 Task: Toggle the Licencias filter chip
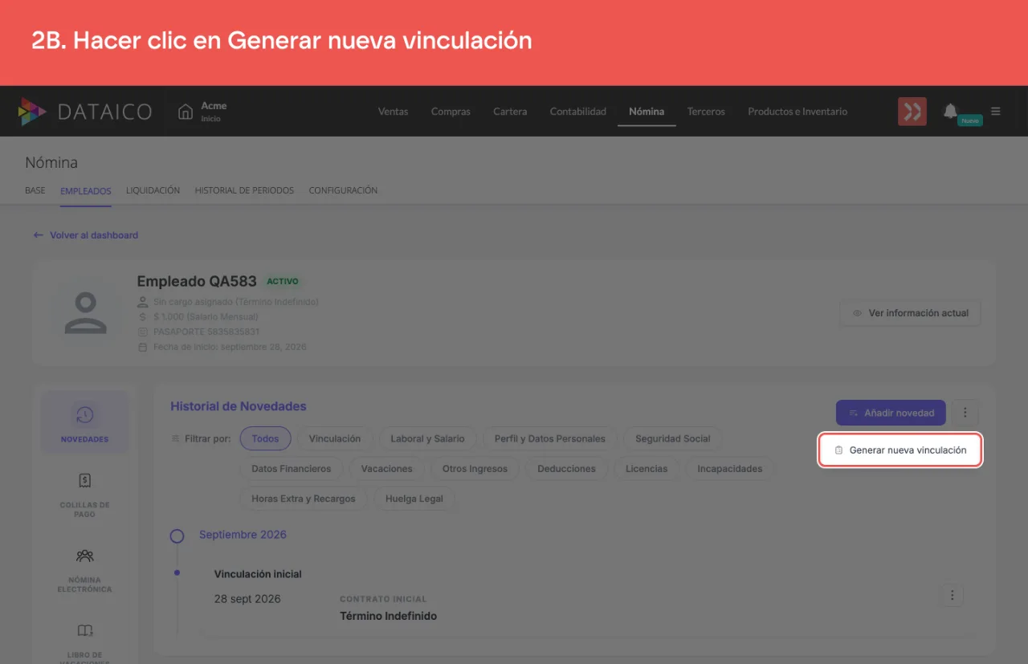point(647,468)
